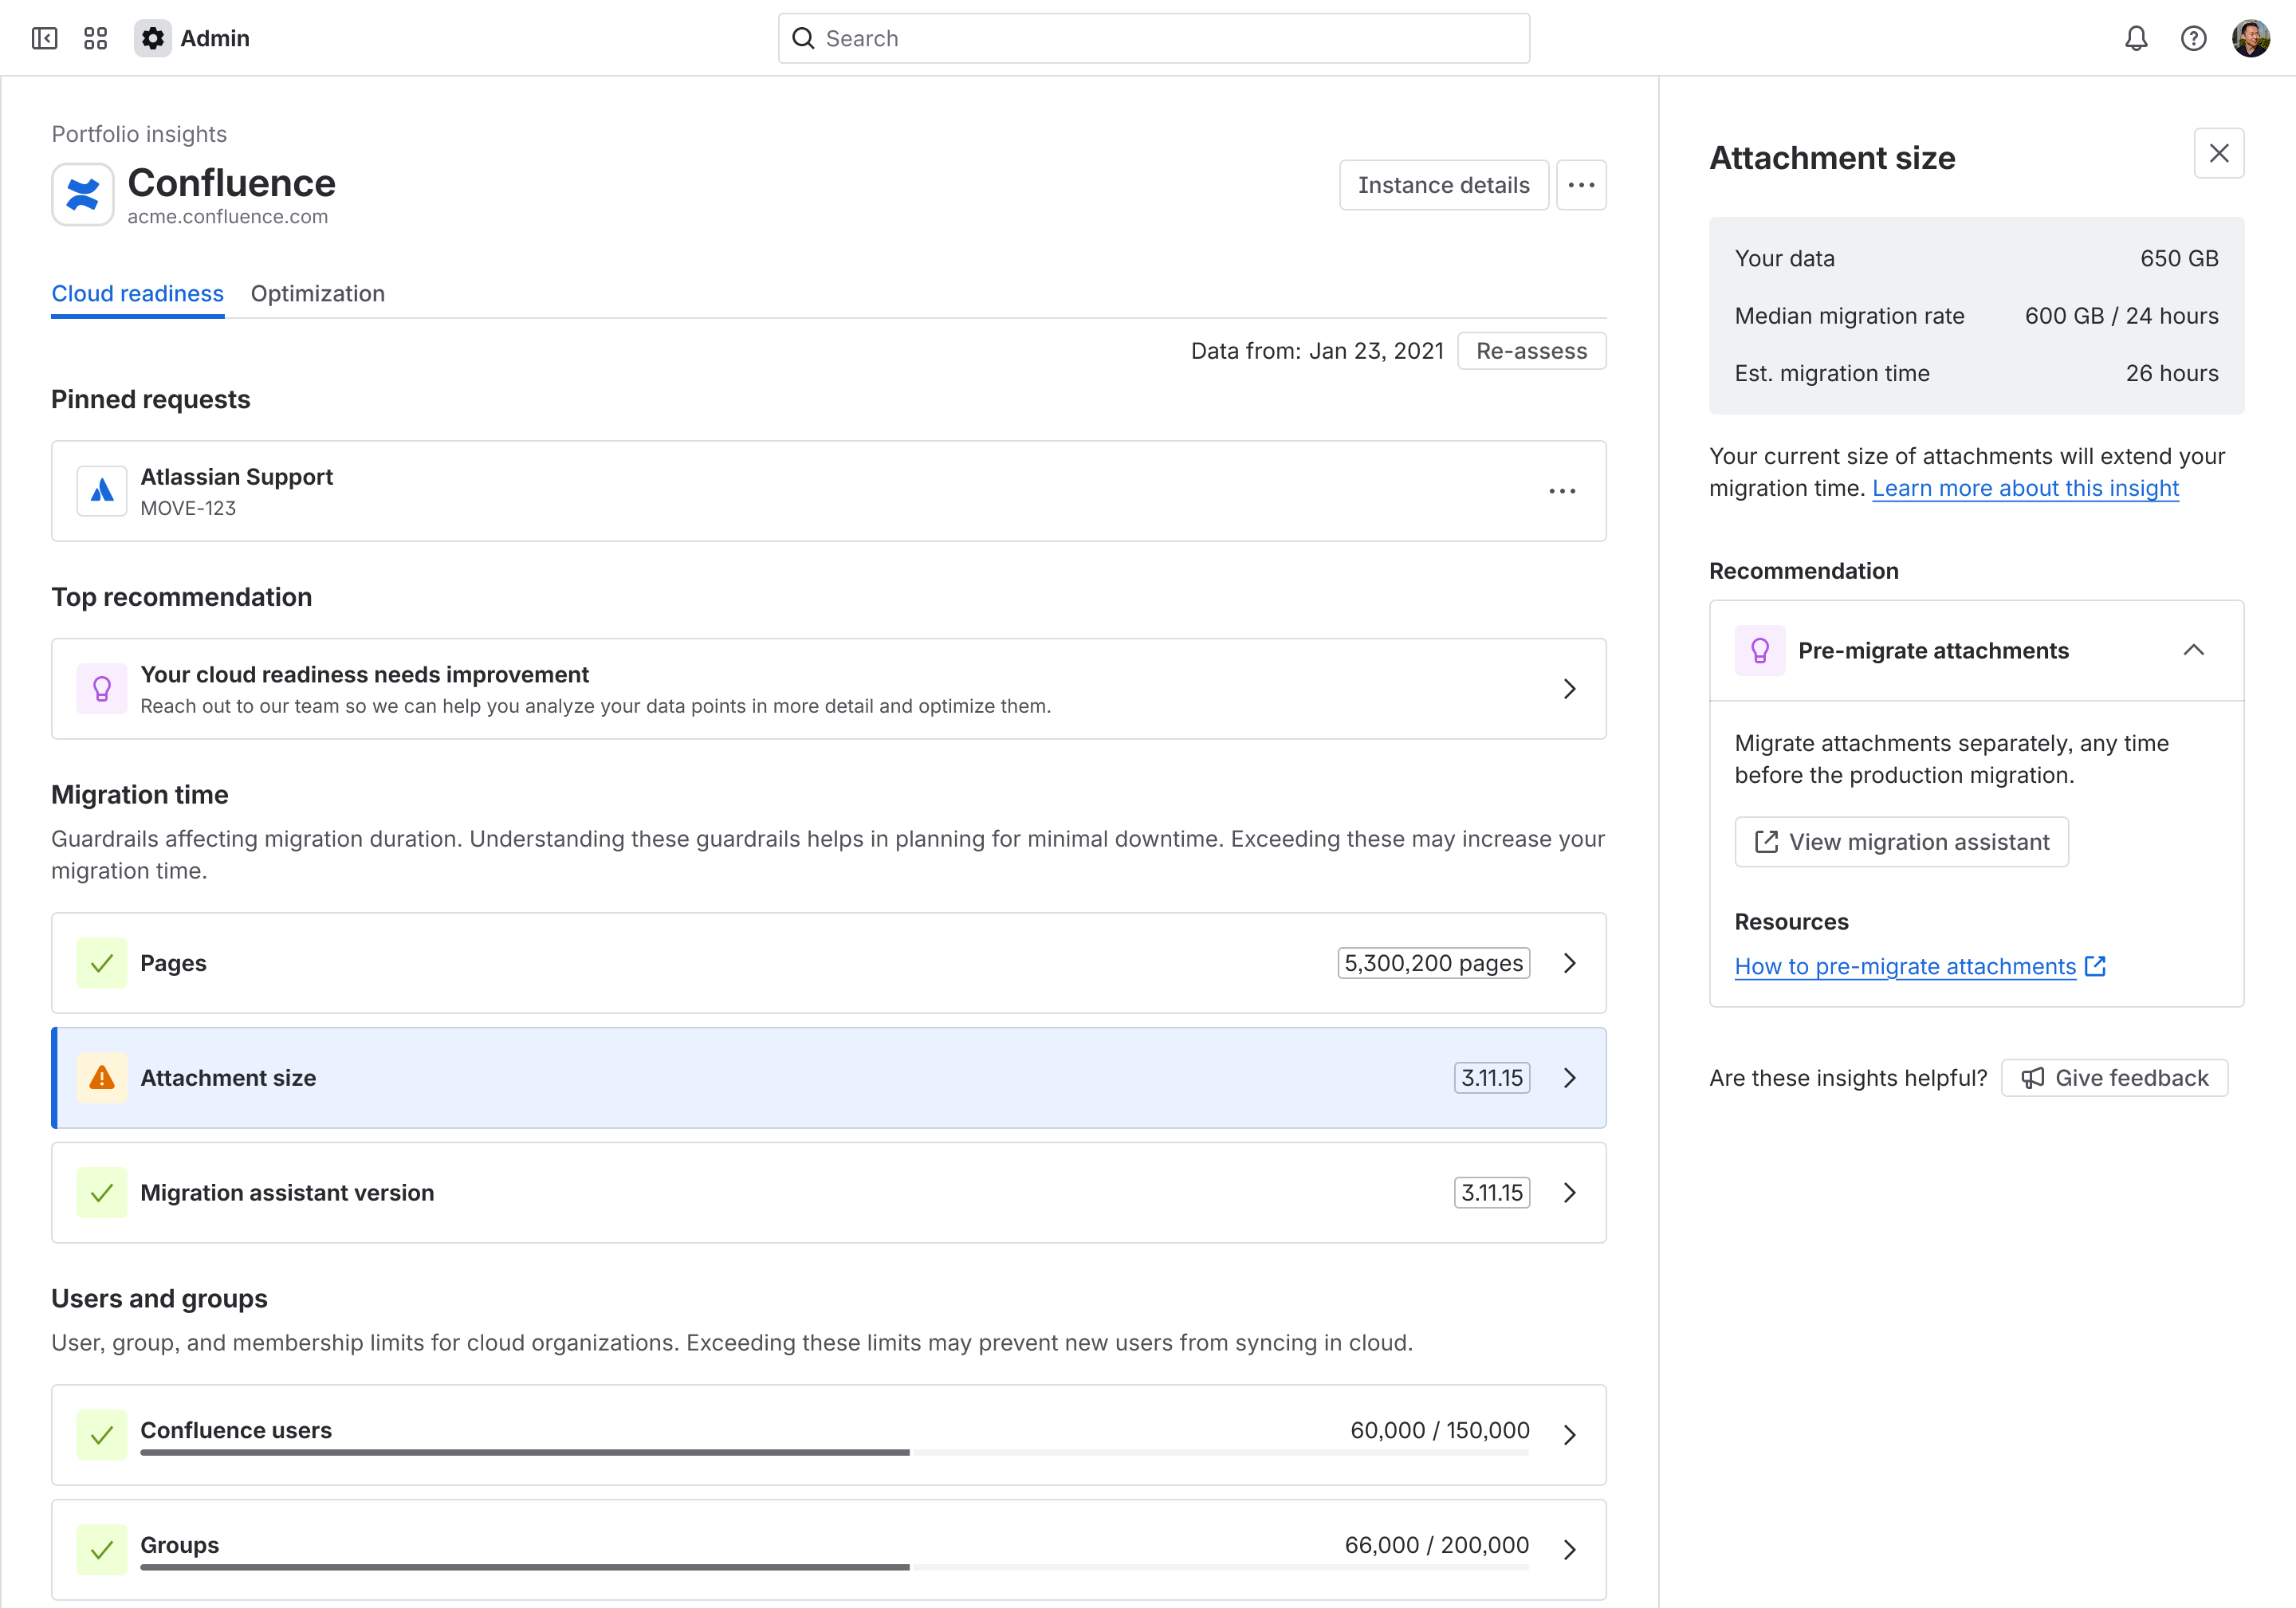2296x1608 pixels.
Task: Click the check icon beside Groups
Action: click(102, 1550)
